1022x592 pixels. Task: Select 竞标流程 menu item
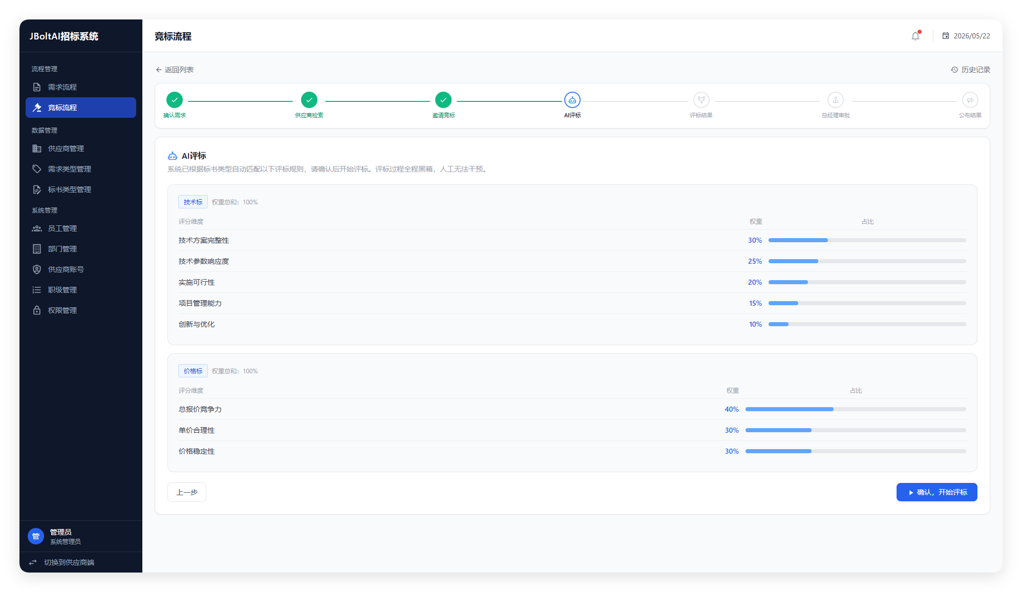pyautogui.click(x=81, y=108)
